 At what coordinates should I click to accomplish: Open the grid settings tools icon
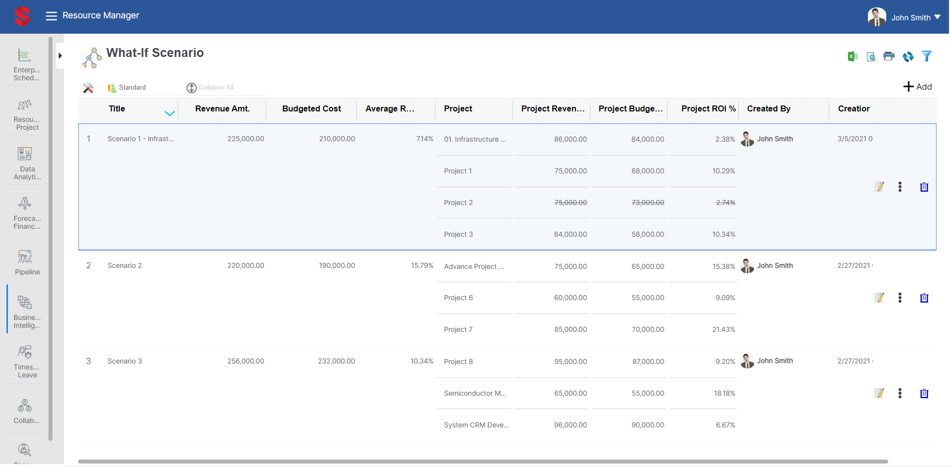point(88,88)
